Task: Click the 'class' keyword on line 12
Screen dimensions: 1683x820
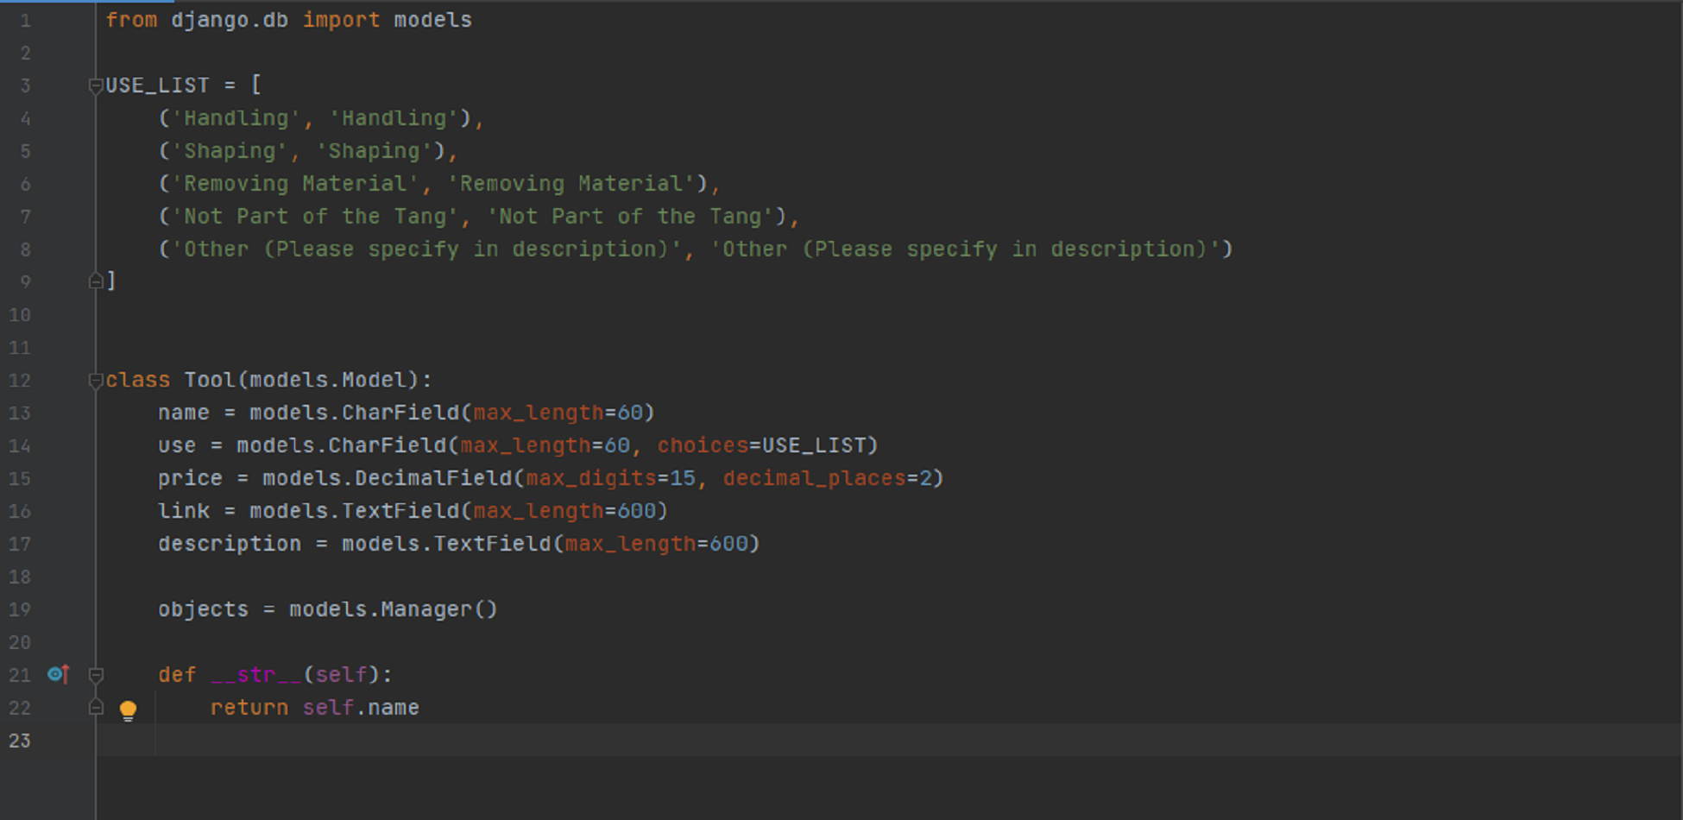Action: pyautogui.click(x=138, y=381)
